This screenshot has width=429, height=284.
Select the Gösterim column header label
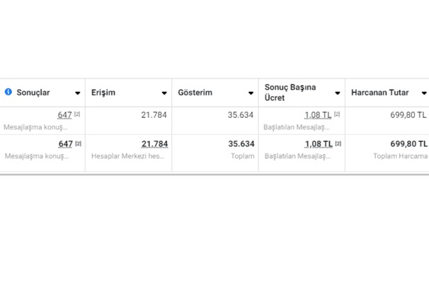point(195,93)
